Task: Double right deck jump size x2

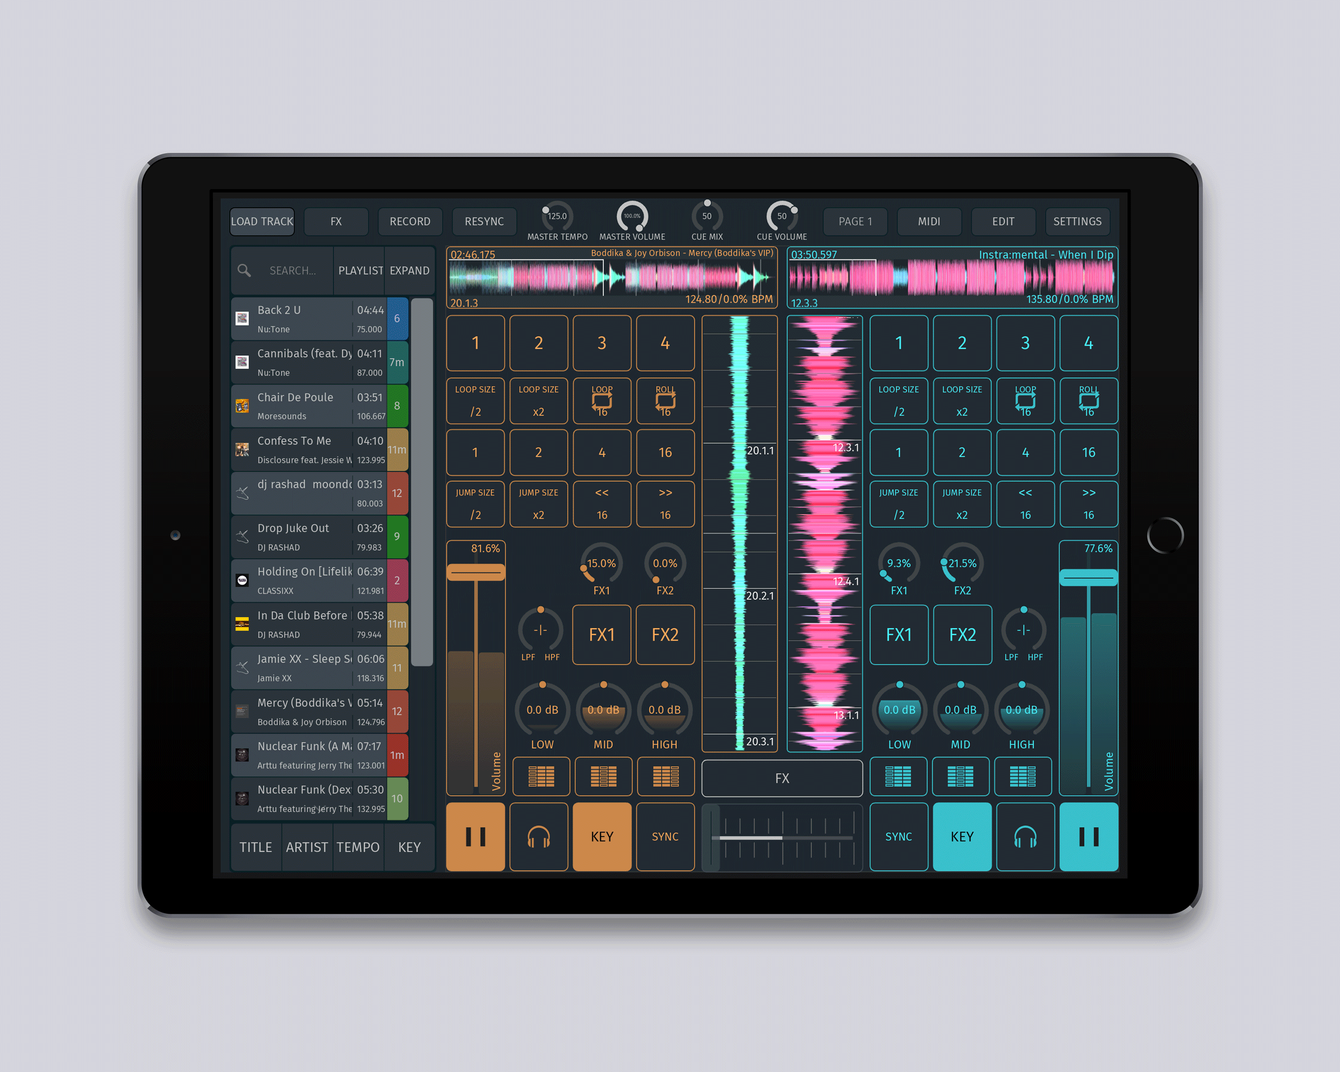Action: click(961, 504)
